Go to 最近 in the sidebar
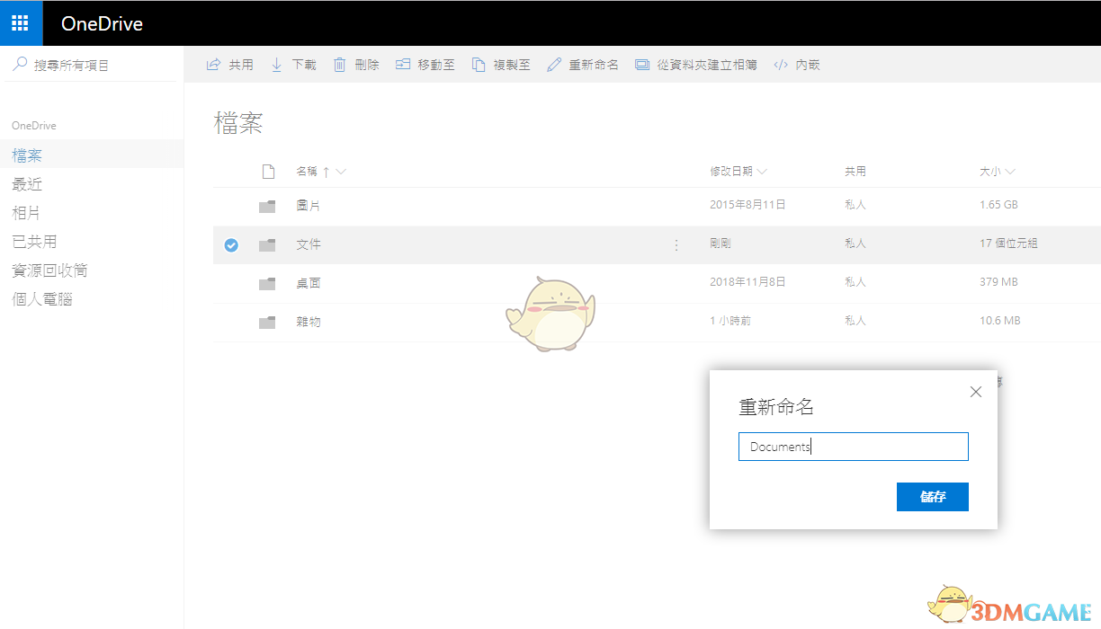 point(27,184)
